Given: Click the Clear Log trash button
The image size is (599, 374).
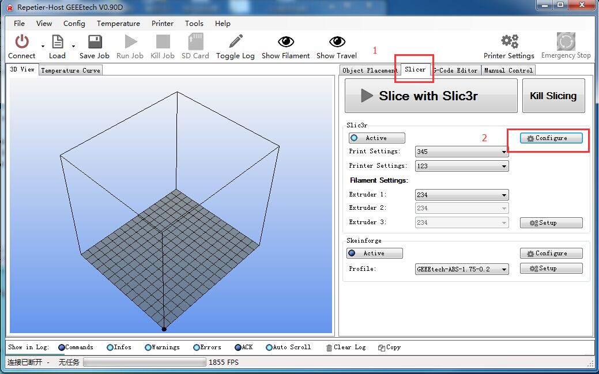Looking at the screenshot, I should click(x=346, y=347).
